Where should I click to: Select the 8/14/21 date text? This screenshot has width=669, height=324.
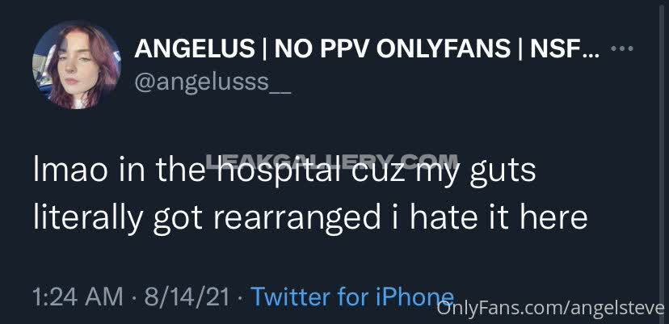click(187, 297)
